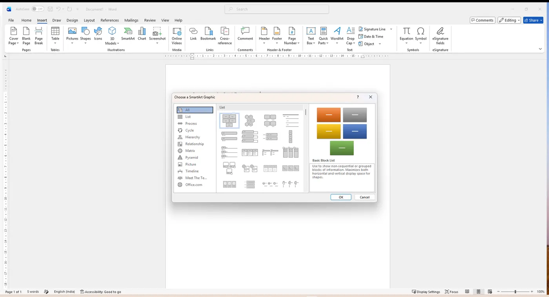Click the zoom slider handle
This screenshot has height=297, width=549.
515,292
